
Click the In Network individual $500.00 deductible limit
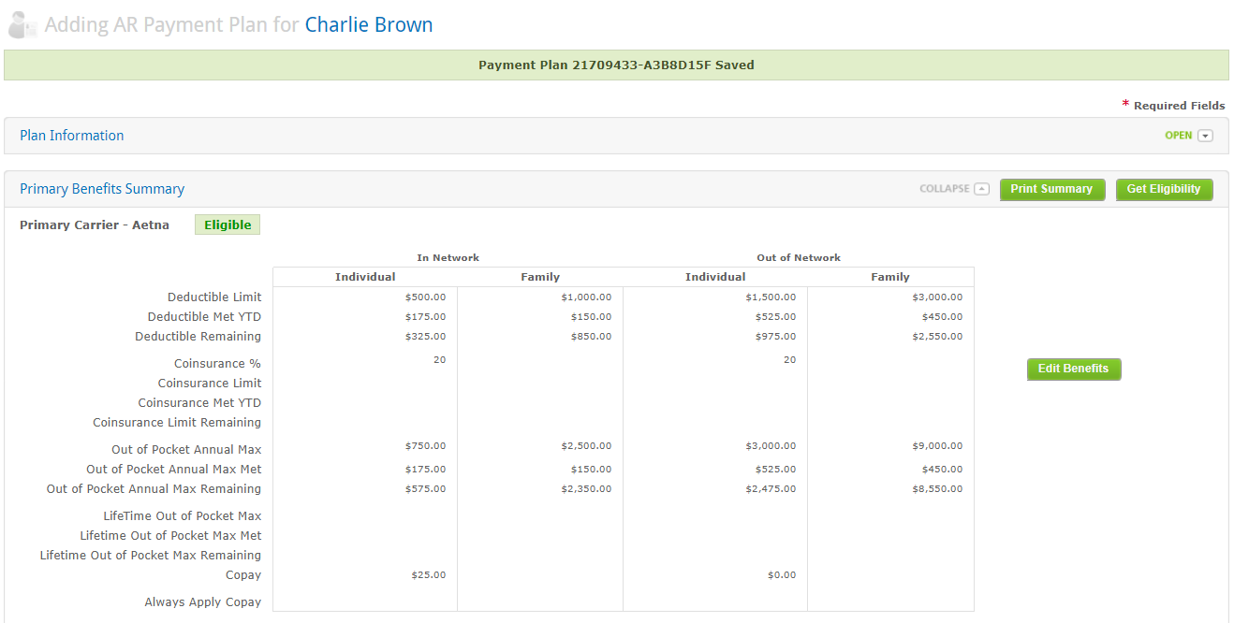(x=425, y=297)
